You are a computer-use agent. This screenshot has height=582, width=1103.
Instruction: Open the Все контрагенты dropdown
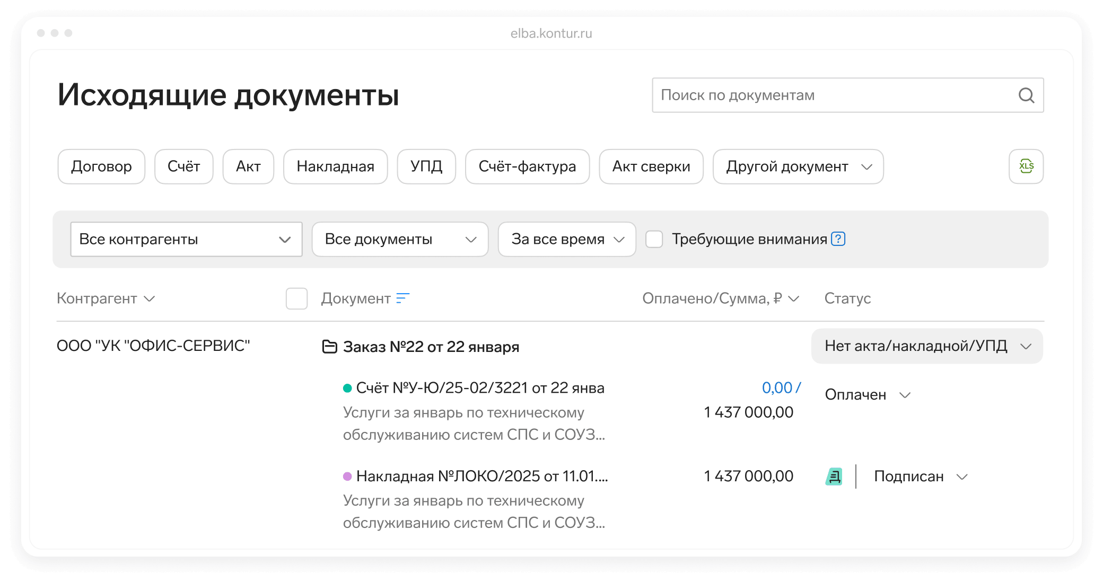(x=186, y=239)
